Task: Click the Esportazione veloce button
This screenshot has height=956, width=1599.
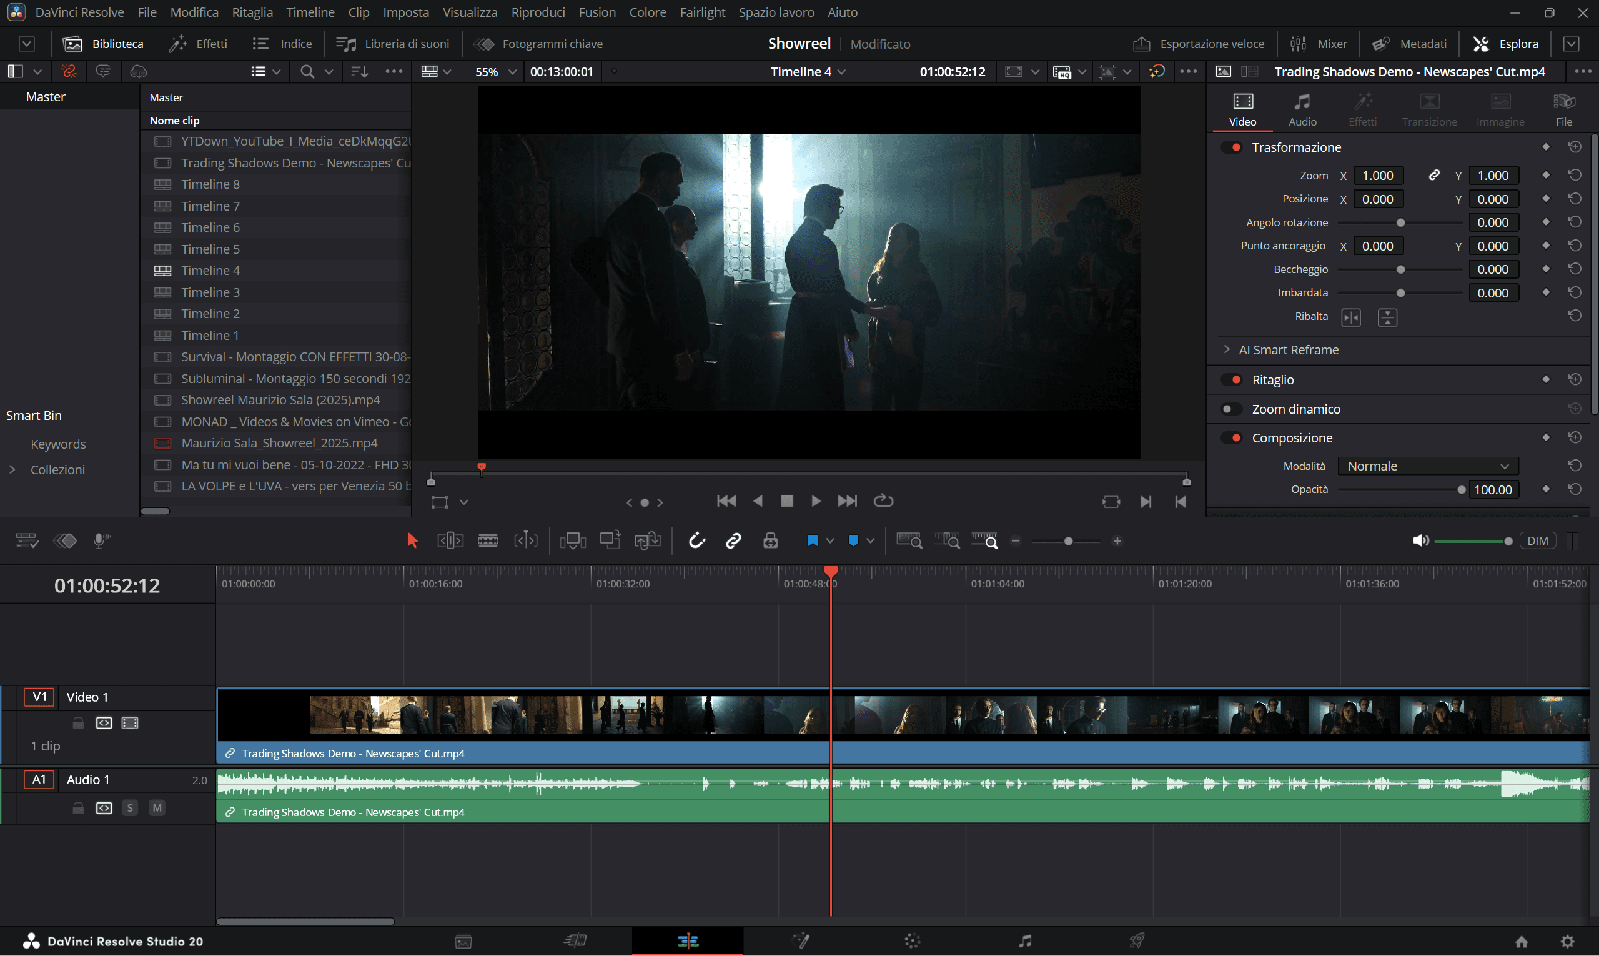Action: pyautogui.click(x=1199, y=44)
